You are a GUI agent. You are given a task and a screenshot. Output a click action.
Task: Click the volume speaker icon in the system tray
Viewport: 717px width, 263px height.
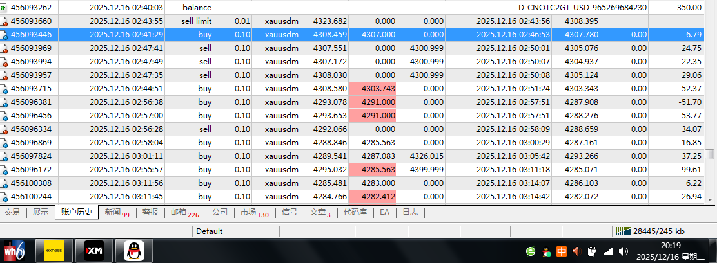(x=624, y=251)
